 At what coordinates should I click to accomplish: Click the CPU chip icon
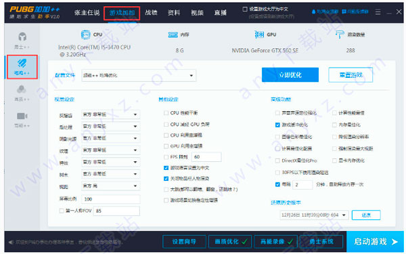[x=86, y=35]
